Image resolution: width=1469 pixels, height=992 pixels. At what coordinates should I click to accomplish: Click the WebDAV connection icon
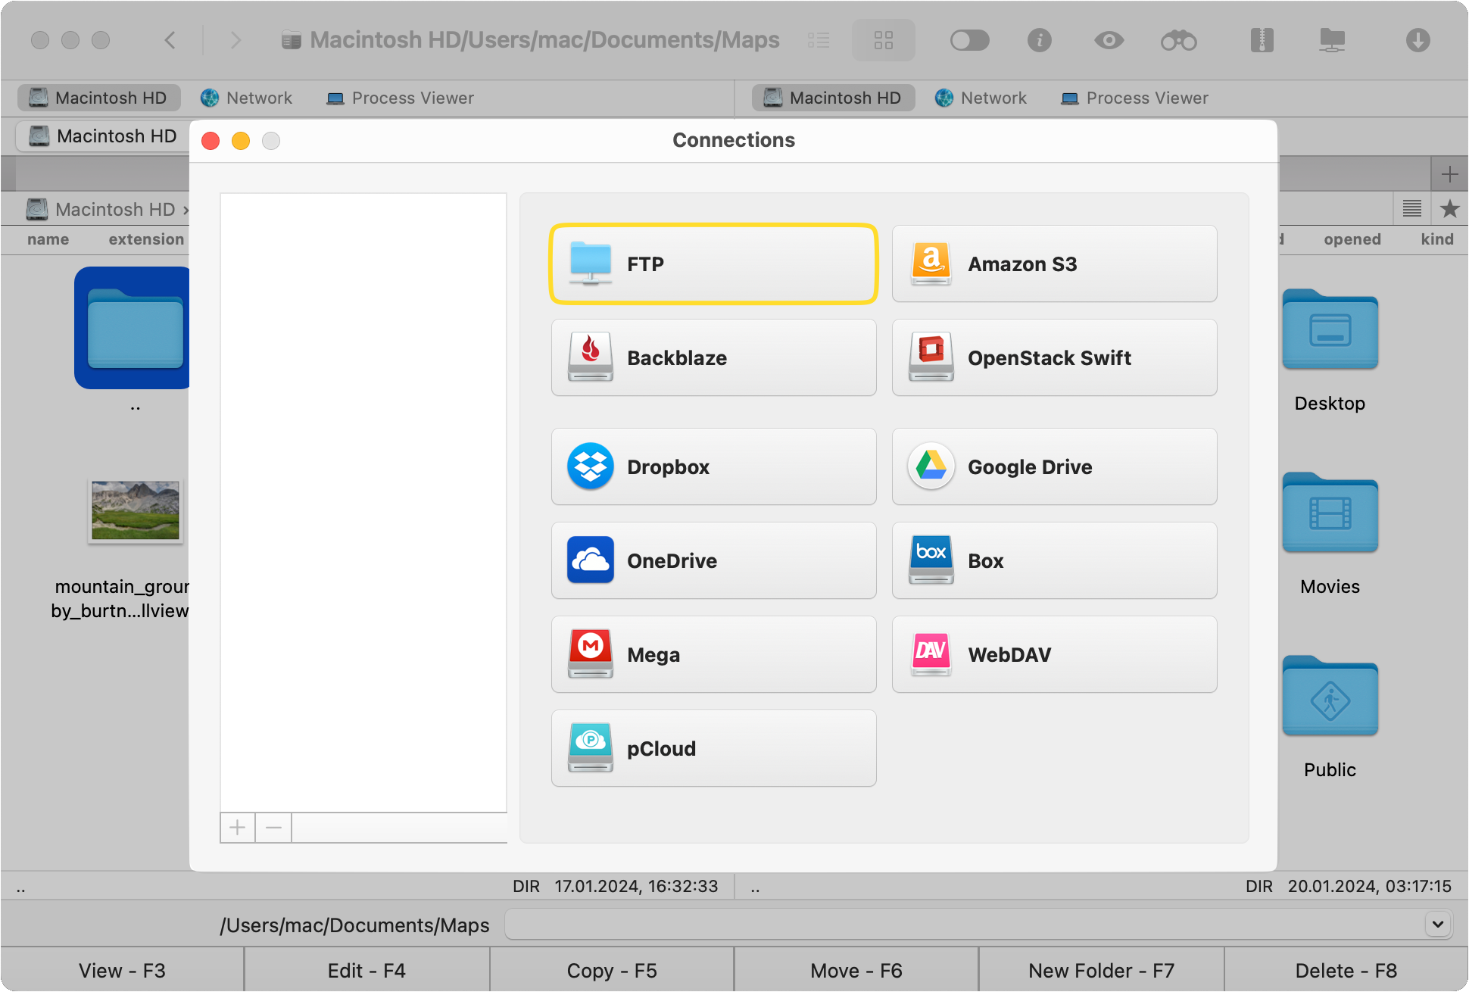[x=929, y=654]
